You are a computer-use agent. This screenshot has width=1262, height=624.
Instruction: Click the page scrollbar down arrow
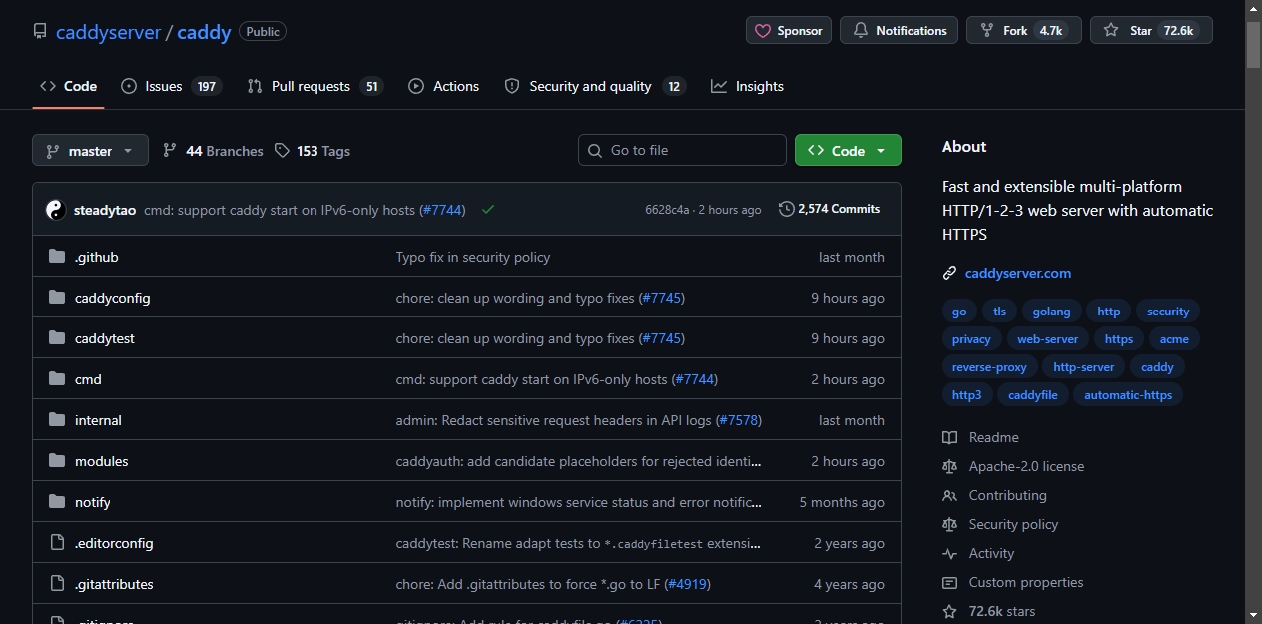coord(1253,615)
